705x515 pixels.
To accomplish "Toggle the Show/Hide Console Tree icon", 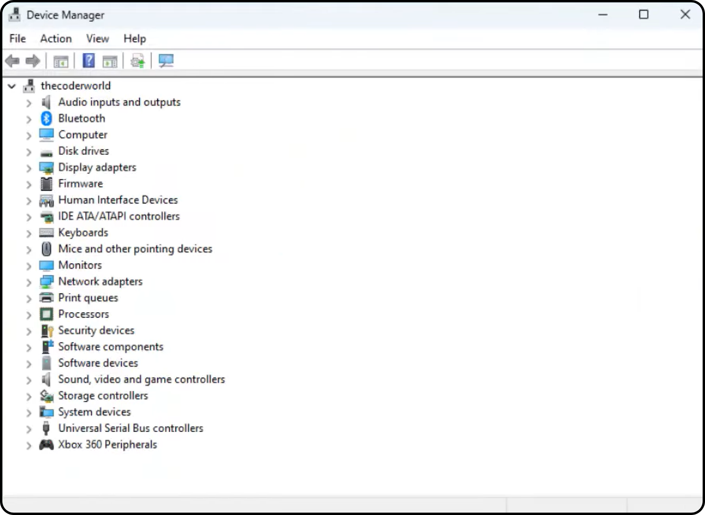I will pyautogui.click(x=61, y=61).
